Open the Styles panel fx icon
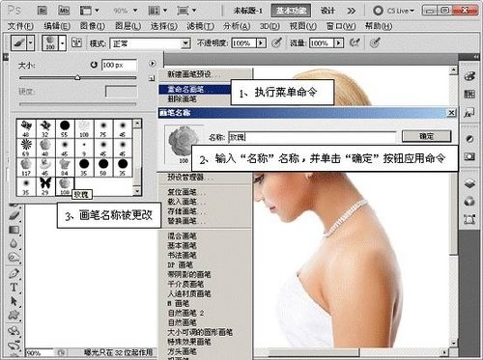This screenshot has height=360, width=483. pyautogui.click(x=469, y=112)
